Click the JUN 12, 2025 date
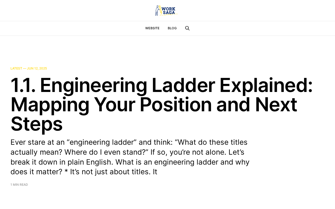Screen dimensions: 335x209 point(37,68)
